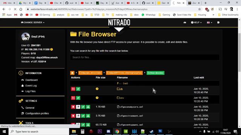This screenshot has height=135, width=241.
Task: Open Chrome home page button
Action: point(21,9)
